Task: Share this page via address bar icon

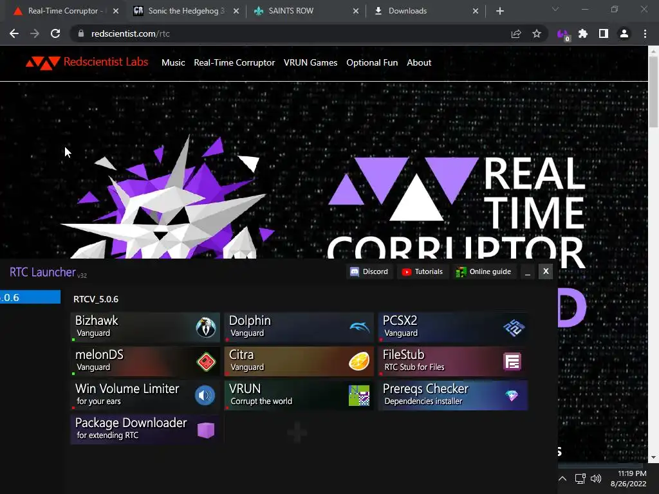Action: (516, 33)
